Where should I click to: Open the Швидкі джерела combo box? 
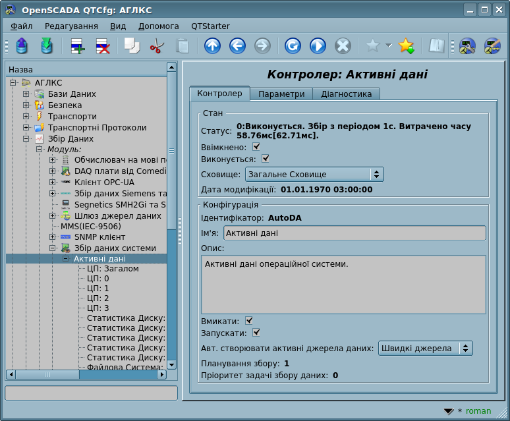[x=425, y=348]
